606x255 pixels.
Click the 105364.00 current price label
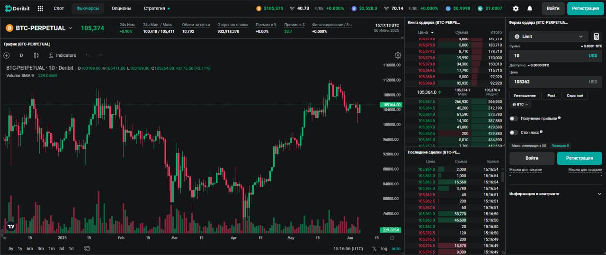coord(392,105)
